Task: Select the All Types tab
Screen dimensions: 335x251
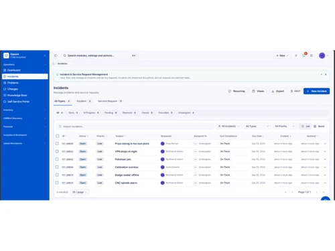Action: tap(62, 101)
